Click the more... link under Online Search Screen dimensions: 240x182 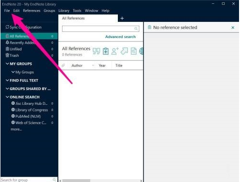pyautogui.click(x=16, y=129)
